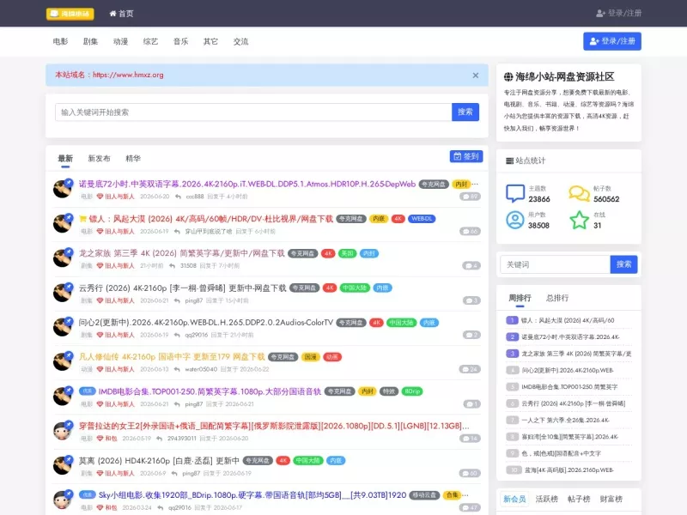Open the 凡人修仙传 4K post

coord(172,357)
